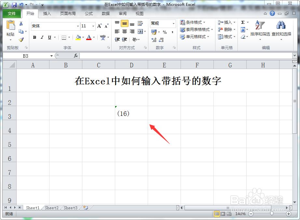Click the Save icon in quick access toolbar
Screen dimensions: 300x220
(14, 5)
